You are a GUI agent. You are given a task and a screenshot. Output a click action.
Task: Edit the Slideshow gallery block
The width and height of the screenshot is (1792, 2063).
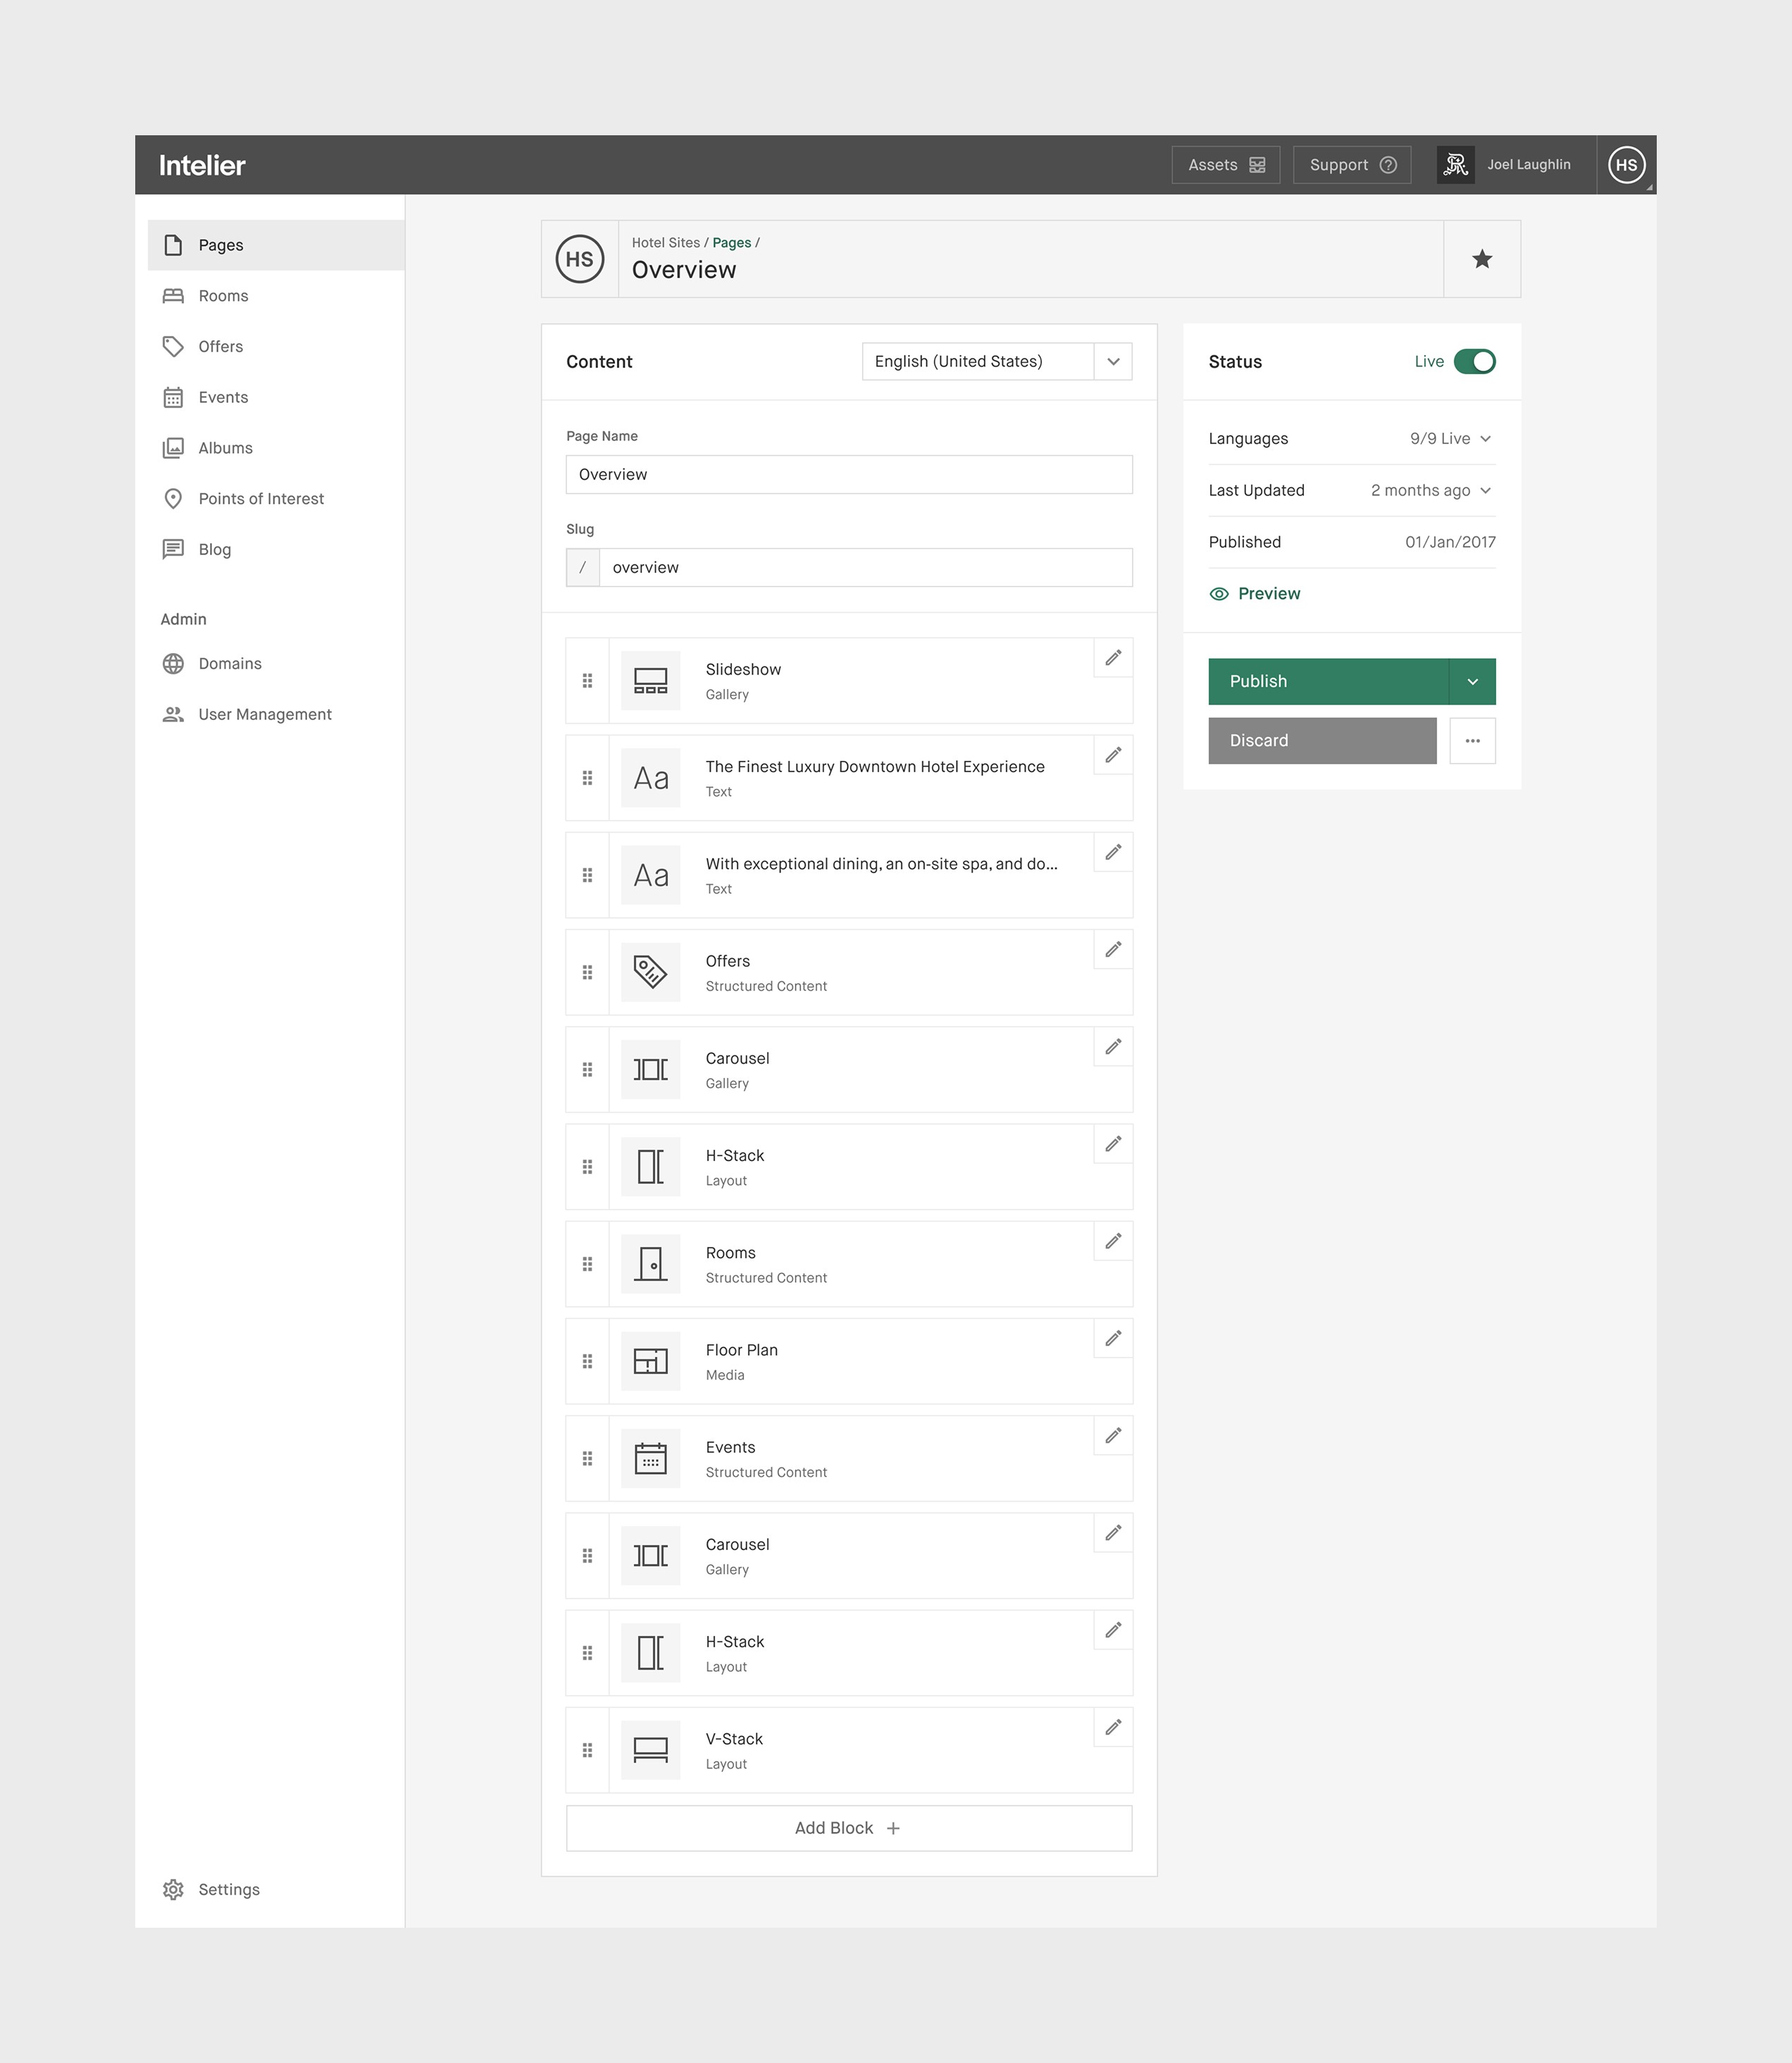click(1112, 658)
